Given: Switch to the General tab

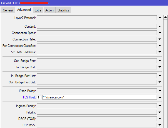Looking at the screenshot, I should point(8,10).
